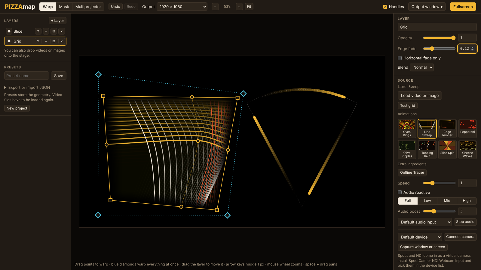This screenshot has width=481, height=270.
Task: Move the Grid layer up
Action: (38, 41)
